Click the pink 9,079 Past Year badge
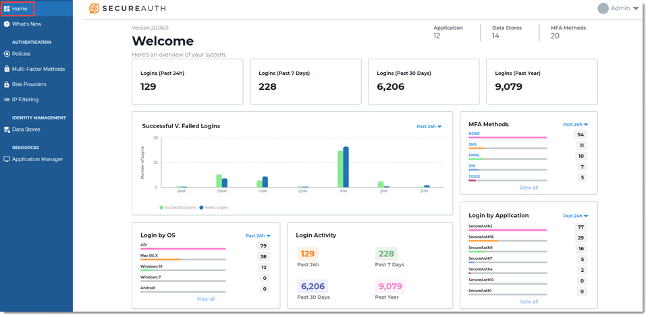Viewport: 648px width, 317px height. [390, 287]
